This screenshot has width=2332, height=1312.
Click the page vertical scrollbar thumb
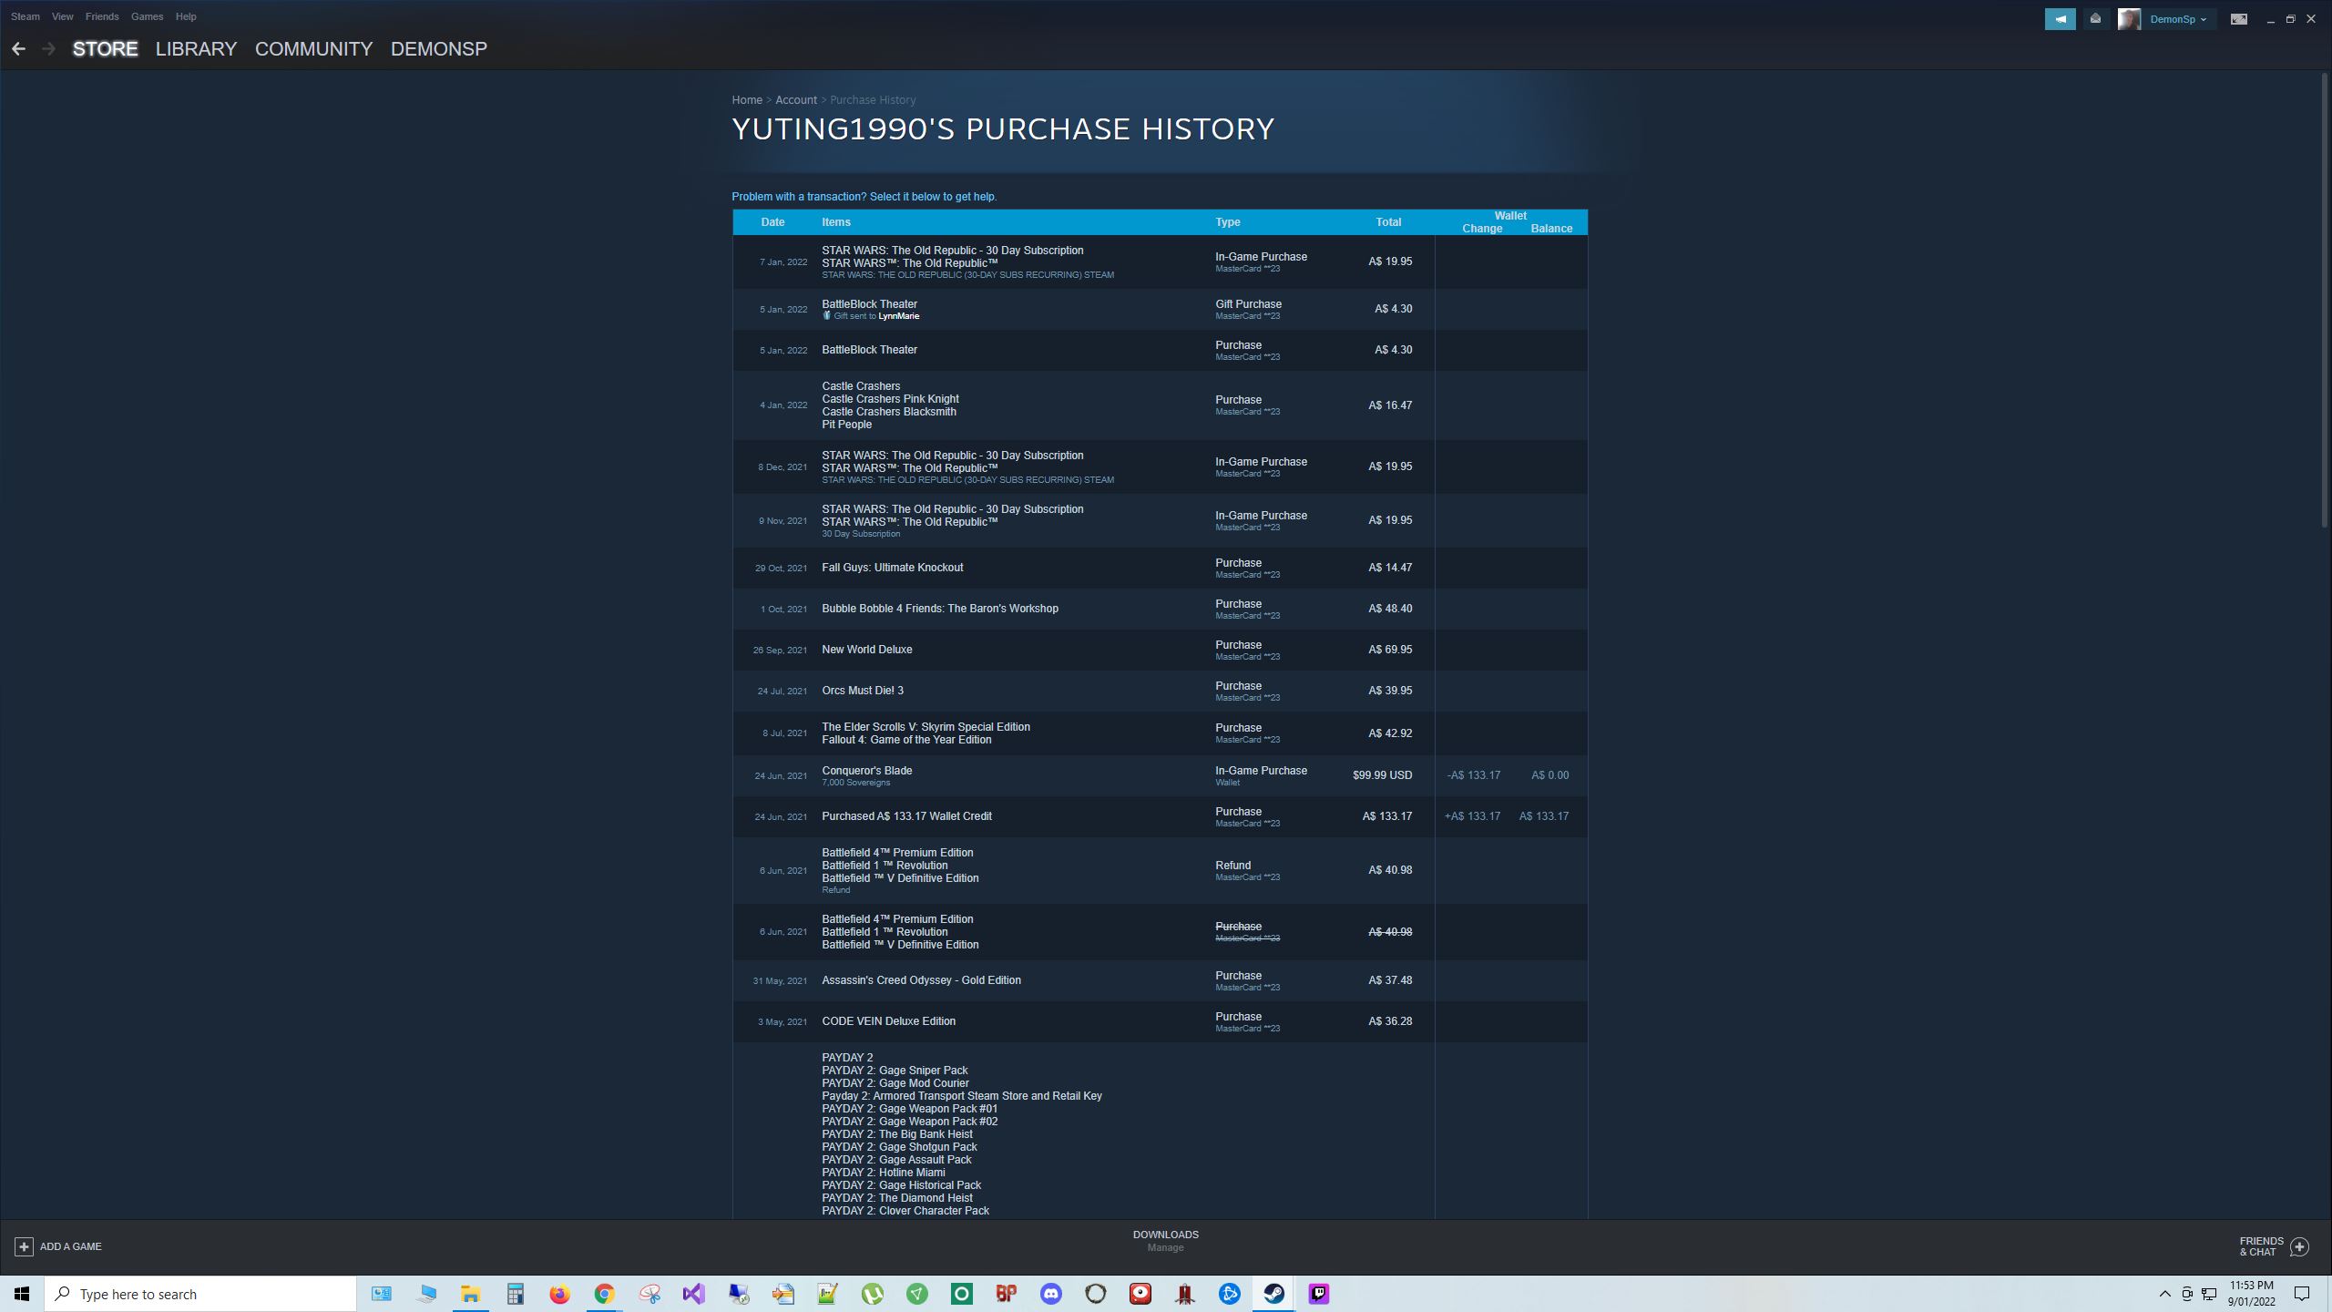pyautogui.click(x=2325, y=301)
